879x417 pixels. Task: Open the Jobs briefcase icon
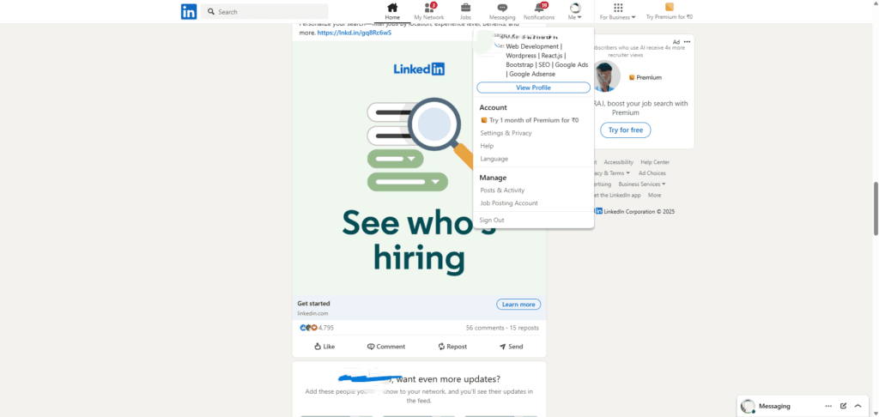pyautogui.click(x=465, y=7)
